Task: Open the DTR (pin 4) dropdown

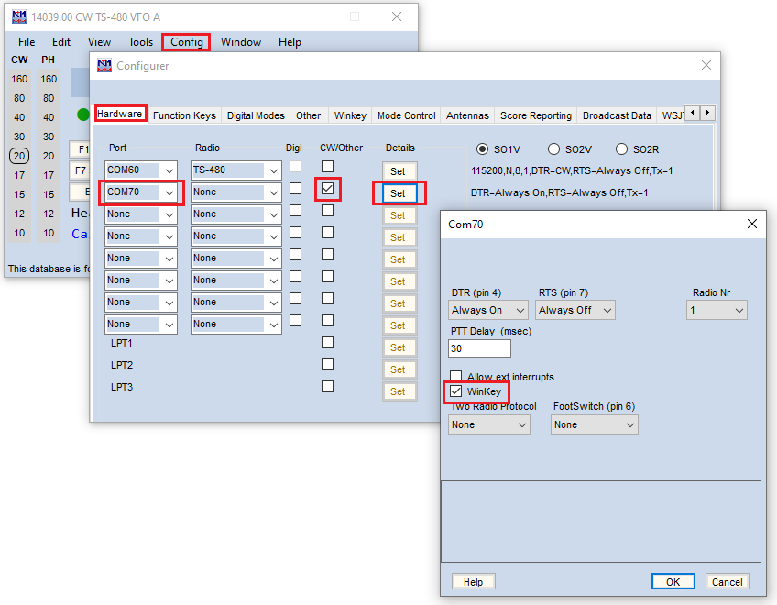Action: pos(488,310)
